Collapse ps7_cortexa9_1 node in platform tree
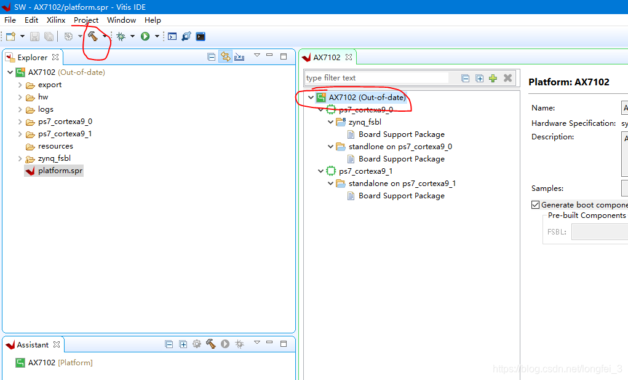 (x=320, y=171)
